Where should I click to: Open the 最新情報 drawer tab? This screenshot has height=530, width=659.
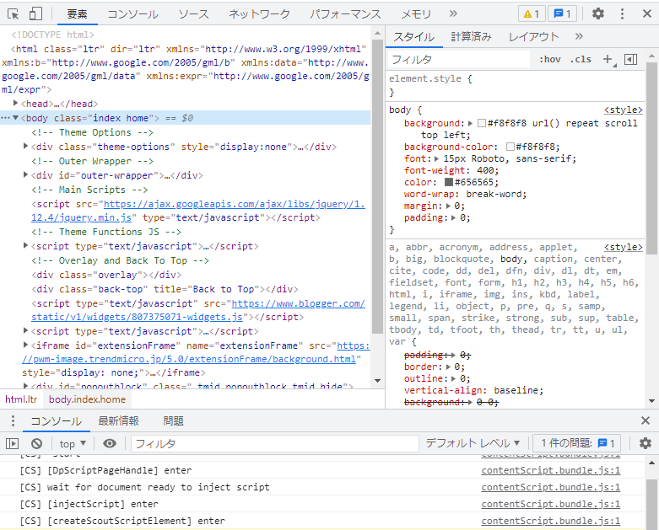(x=118, y=421)
